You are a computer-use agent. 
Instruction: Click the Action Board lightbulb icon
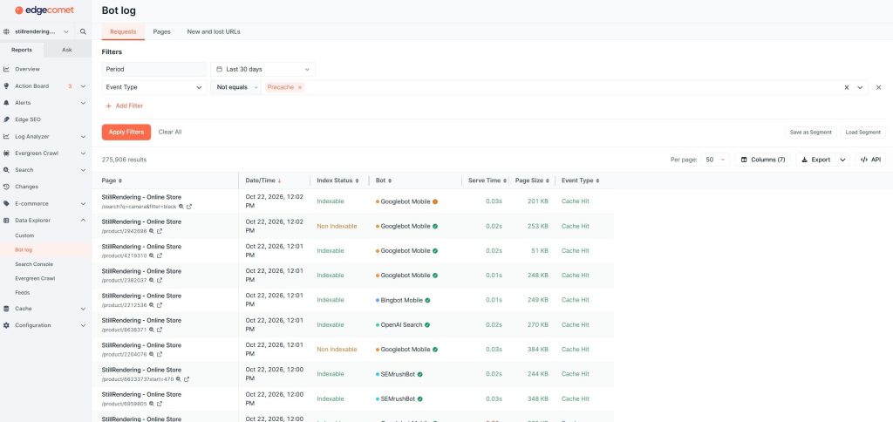pos(6,86)
